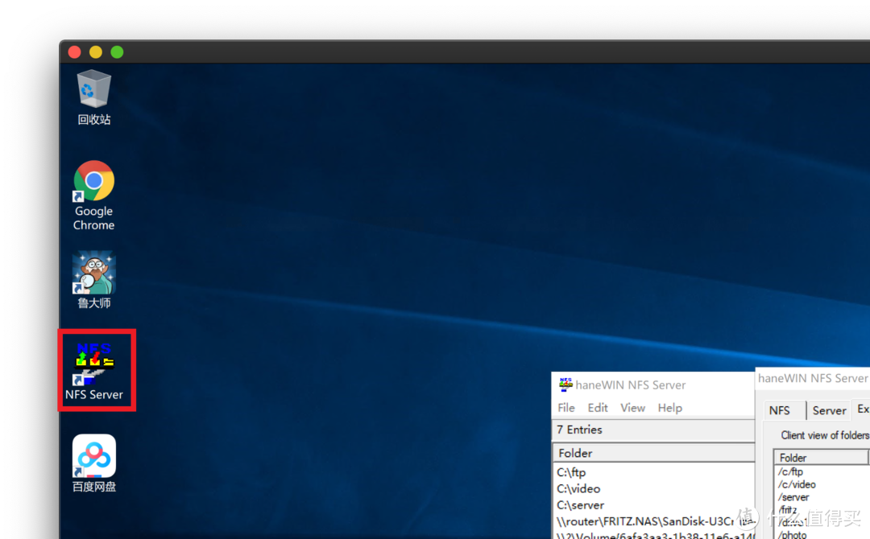Launch 鲁大师 from the desktop
Image resolution: width=870 pixels, height=539 pixels.
[93, 267]
